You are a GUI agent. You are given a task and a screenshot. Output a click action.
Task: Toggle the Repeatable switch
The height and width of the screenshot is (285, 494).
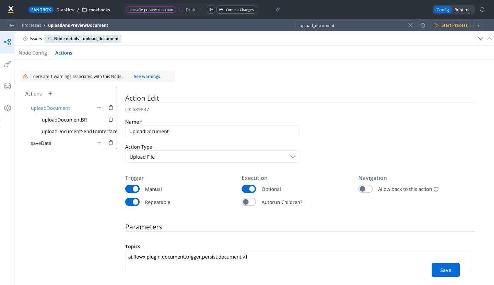click(x=132, y=202)
